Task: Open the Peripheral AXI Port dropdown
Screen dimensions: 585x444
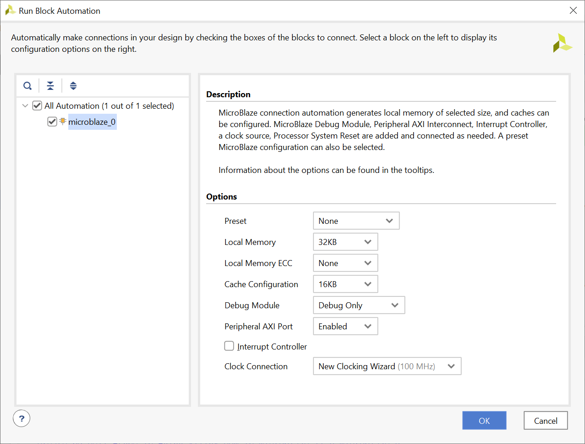Action: (345, 326)
